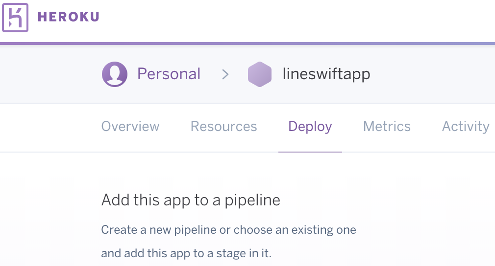495x266 pixels.
Task: Click the purple divider bar under the header
Action: pyautogui.click(x=247, y=44)
